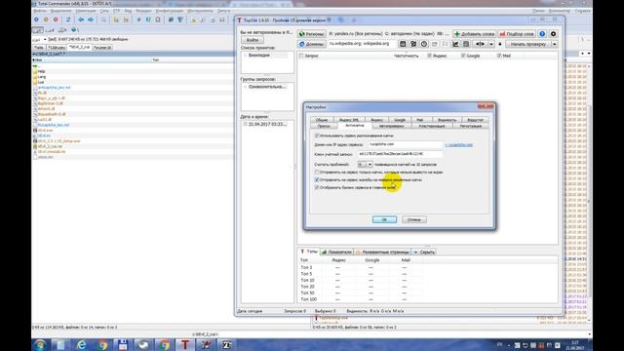Click the Регионы globe button
Image resolution: width=624 pixels, height=351 pixels.
312,34
